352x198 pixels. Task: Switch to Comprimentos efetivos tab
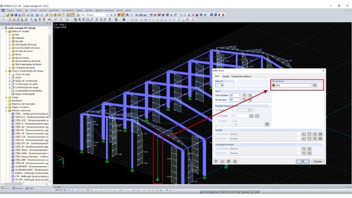tap(241, 76)
